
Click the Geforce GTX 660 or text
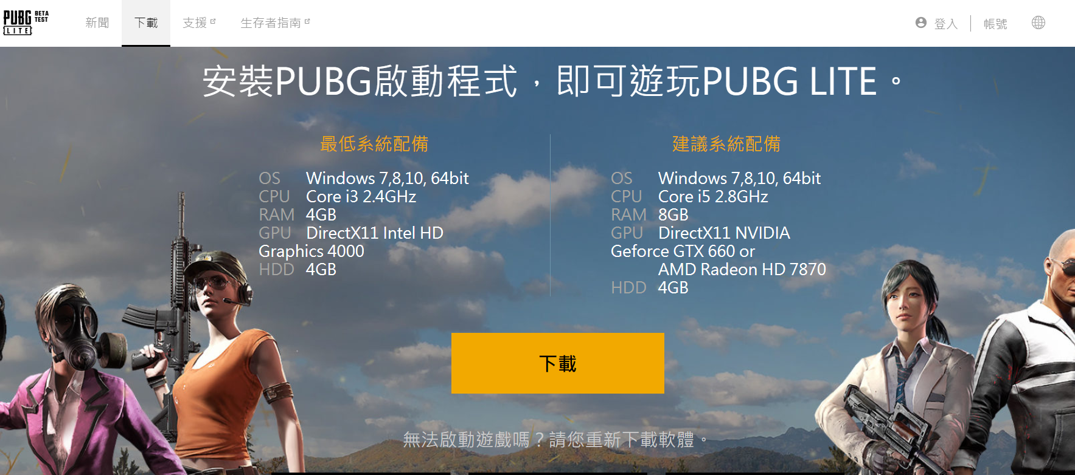click(x=683, y=251)
